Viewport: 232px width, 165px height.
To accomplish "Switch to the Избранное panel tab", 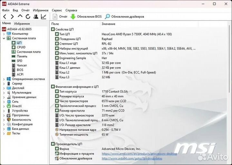I will (x=22, y=23).
